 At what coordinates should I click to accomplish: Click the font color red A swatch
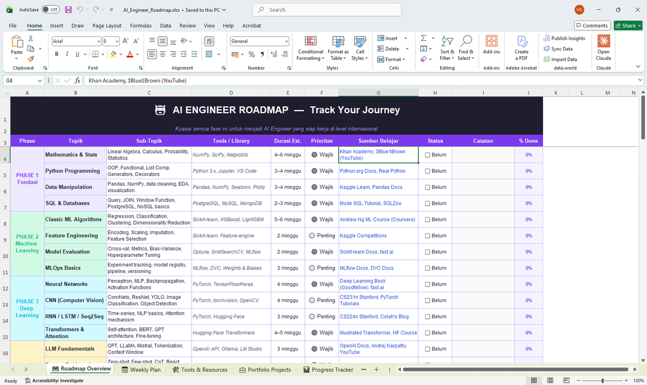[130, 54]
